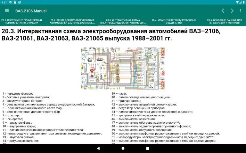Select legend item 41 – прикуриватель
The width and height of the screenshot is (246, 153).
(x=126, y=101)
